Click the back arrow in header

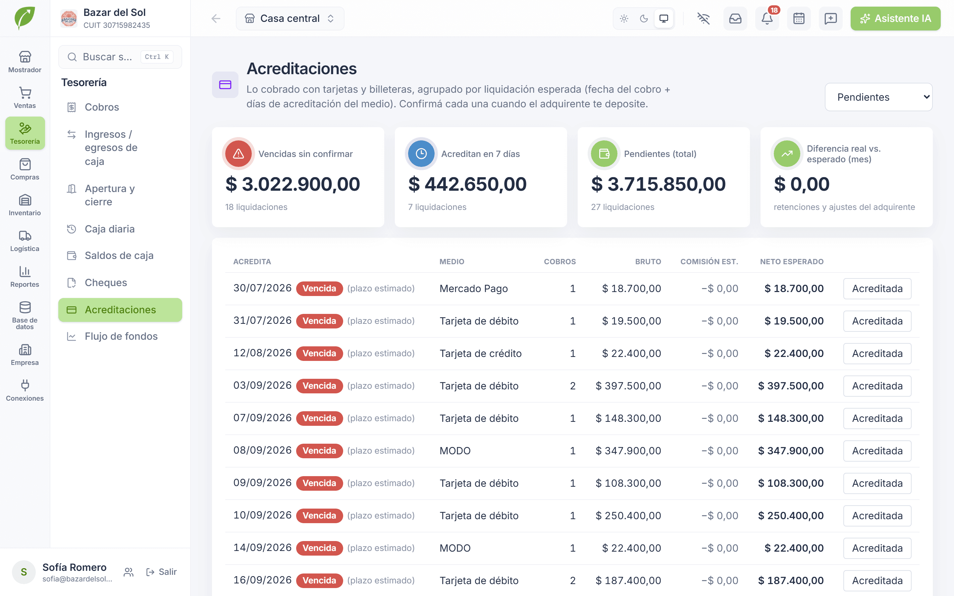click(x=216, y=19)
